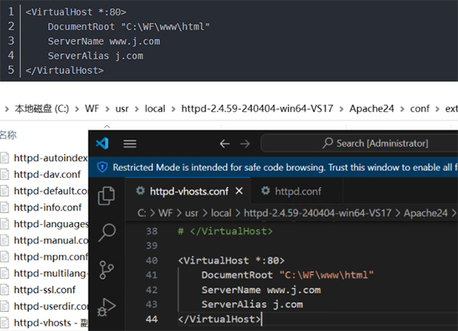Go forward with the right arrow
This screenshot has height=331, width=458.
coord(246,143)
